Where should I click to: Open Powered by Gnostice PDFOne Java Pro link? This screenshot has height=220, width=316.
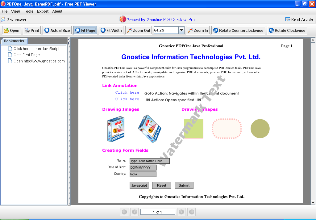[x=161, y=19]
